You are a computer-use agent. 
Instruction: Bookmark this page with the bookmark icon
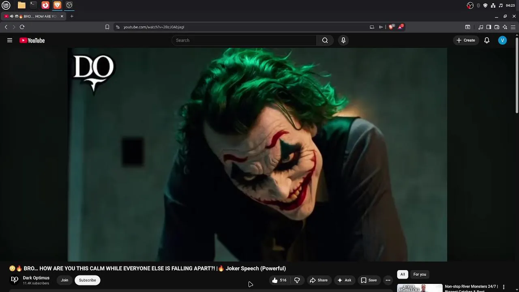click(x=107, y=27)
